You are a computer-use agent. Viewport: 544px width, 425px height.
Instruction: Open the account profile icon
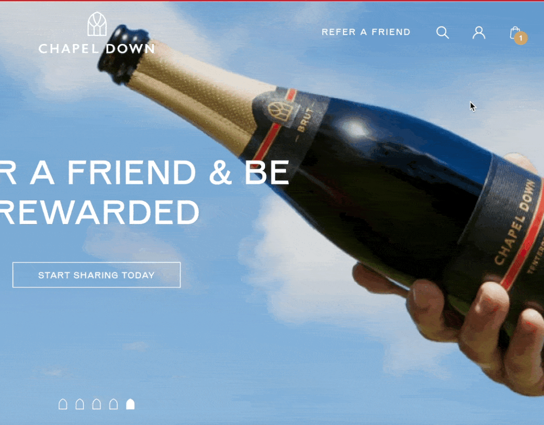click(x=479, y=32)
